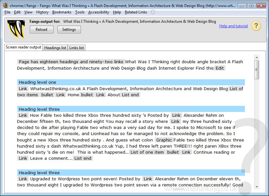Click the "Graphic" label in the output
This screenshot has width=269, height=196.
pyautogui.click(x=164, y=140)
